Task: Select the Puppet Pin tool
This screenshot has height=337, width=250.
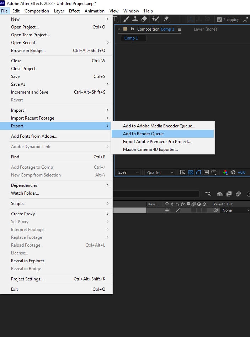Action: [166, 19]
